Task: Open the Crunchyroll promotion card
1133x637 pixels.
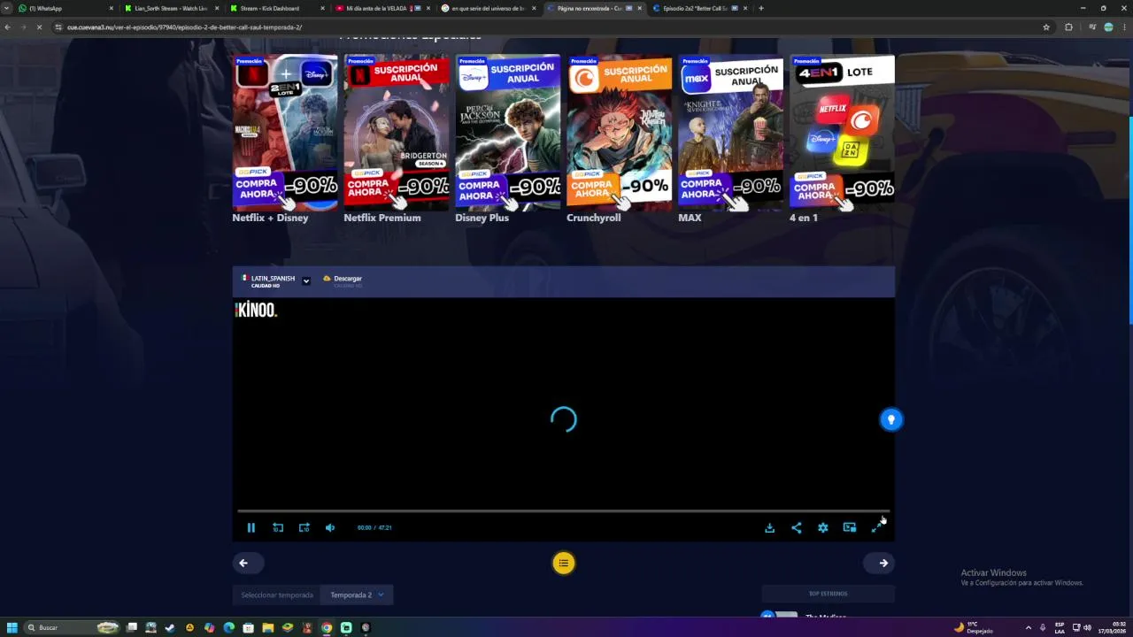Action: pos(620,133)
